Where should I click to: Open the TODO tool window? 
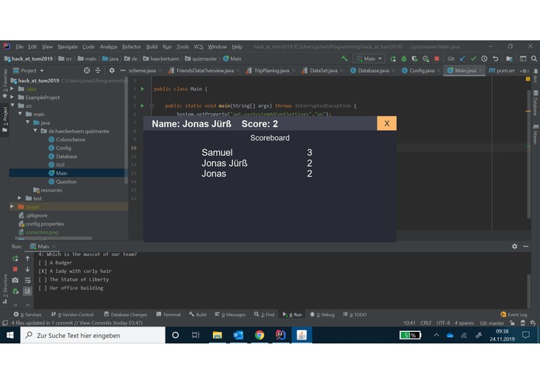(x=355, y=315)
